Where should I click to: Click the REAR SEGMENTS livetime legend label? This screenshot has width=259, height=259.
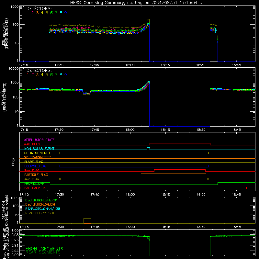click(43, 252)
